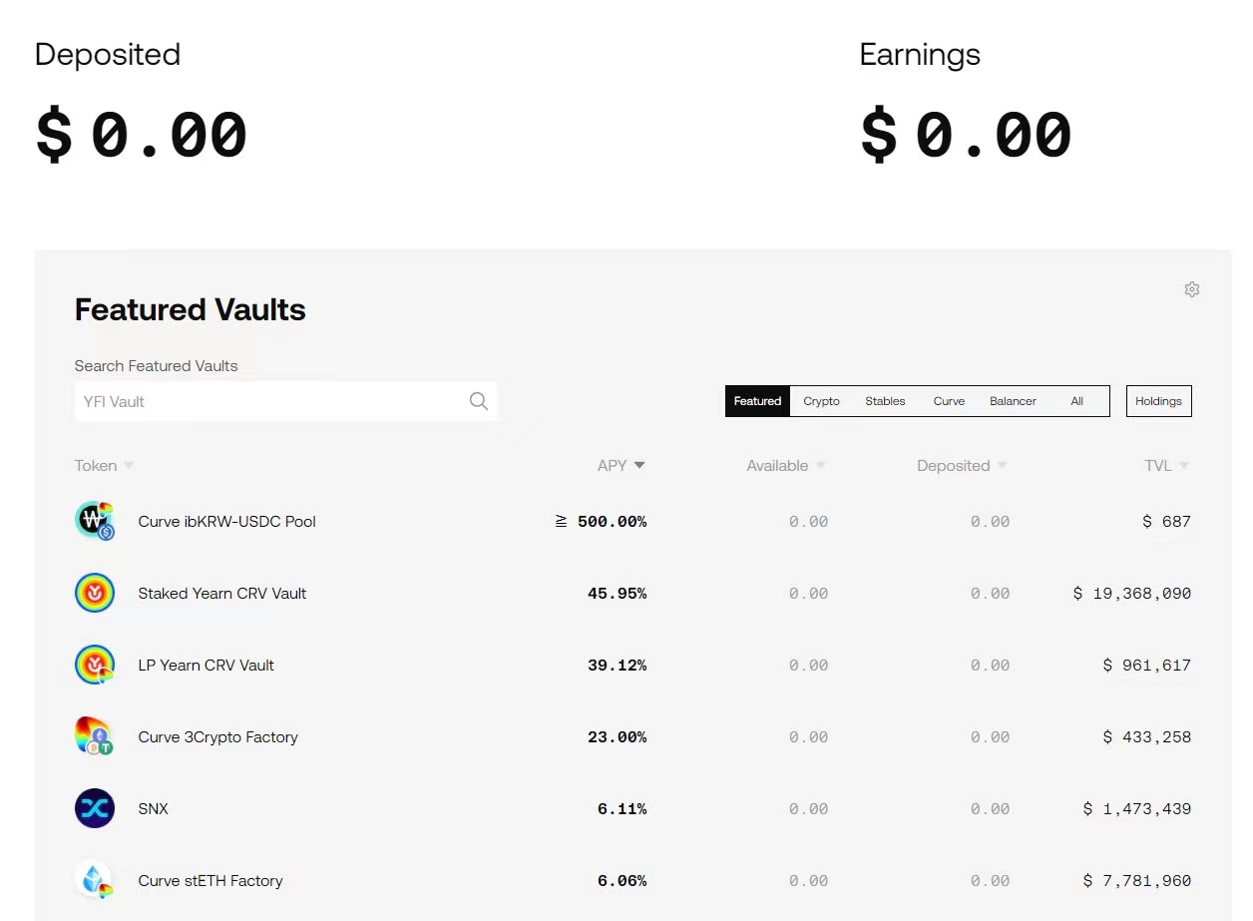
Task: Click the Curve 3Crypto Factory token icon
Action: click(x=95, y=736)
